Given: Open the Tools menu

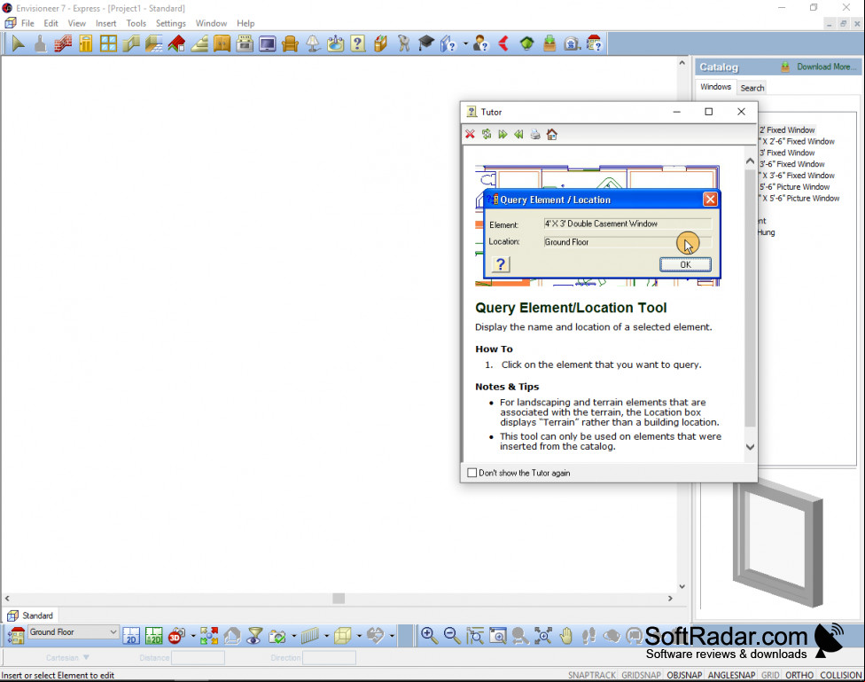Looking at the screenshot, I should pyautogui.click(x=136, y=23).
